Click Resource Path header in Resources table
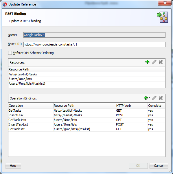Viewport: 173px width, 174px height. [x=87, y=69]
